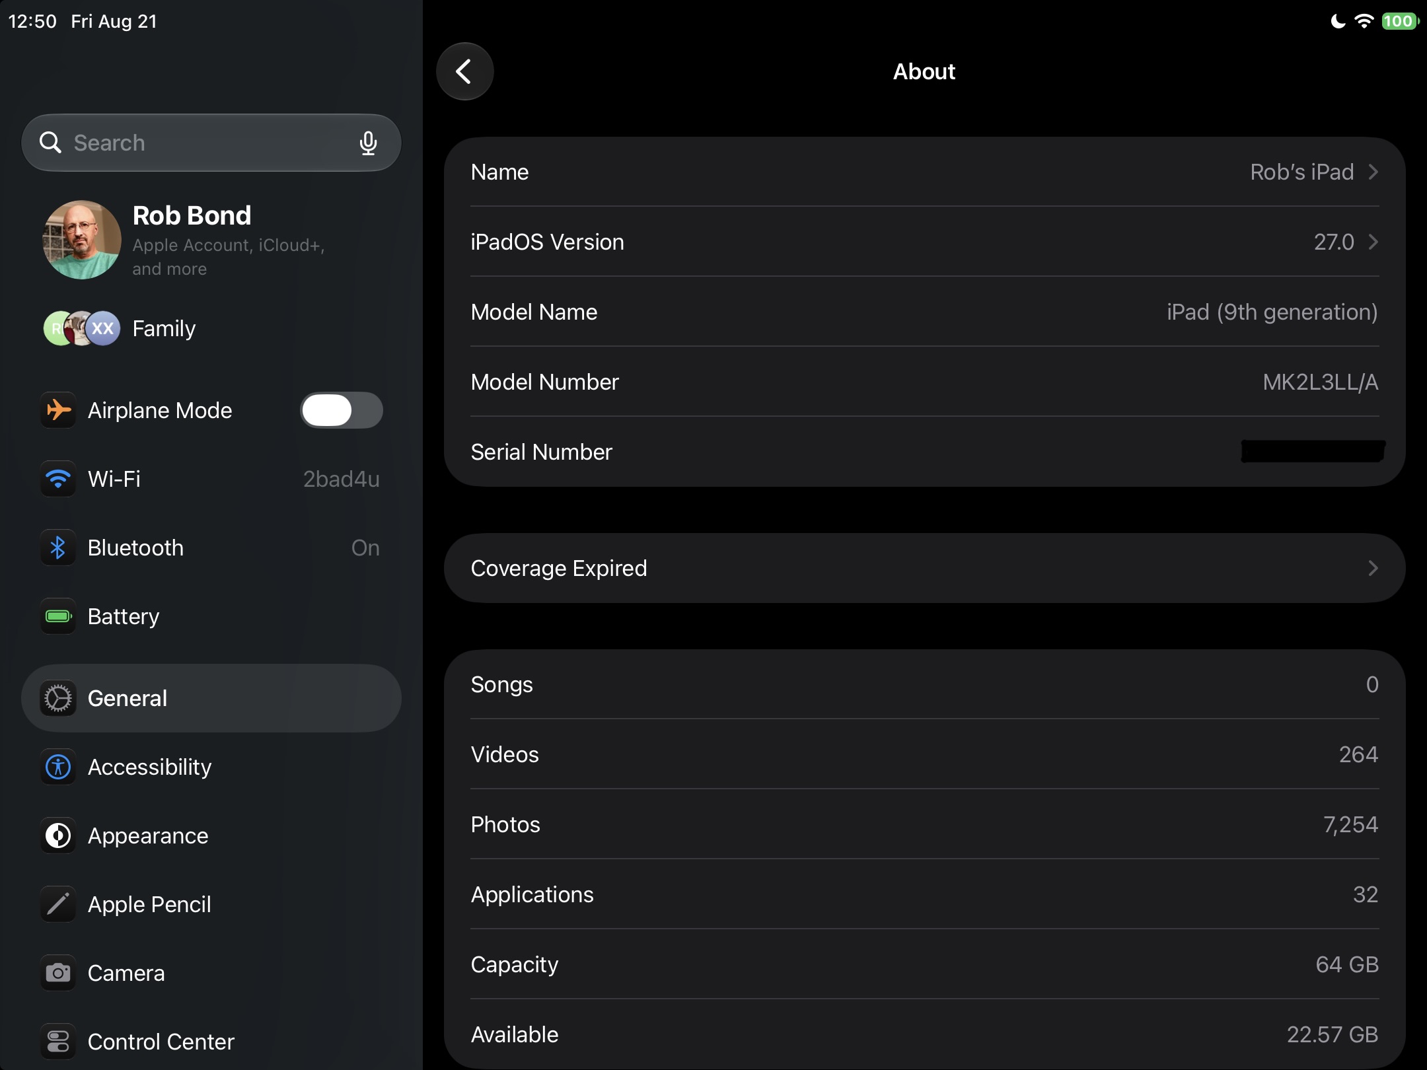
Task: Tap the Rob's iPad name value
Action: (x=1301, y=172)
